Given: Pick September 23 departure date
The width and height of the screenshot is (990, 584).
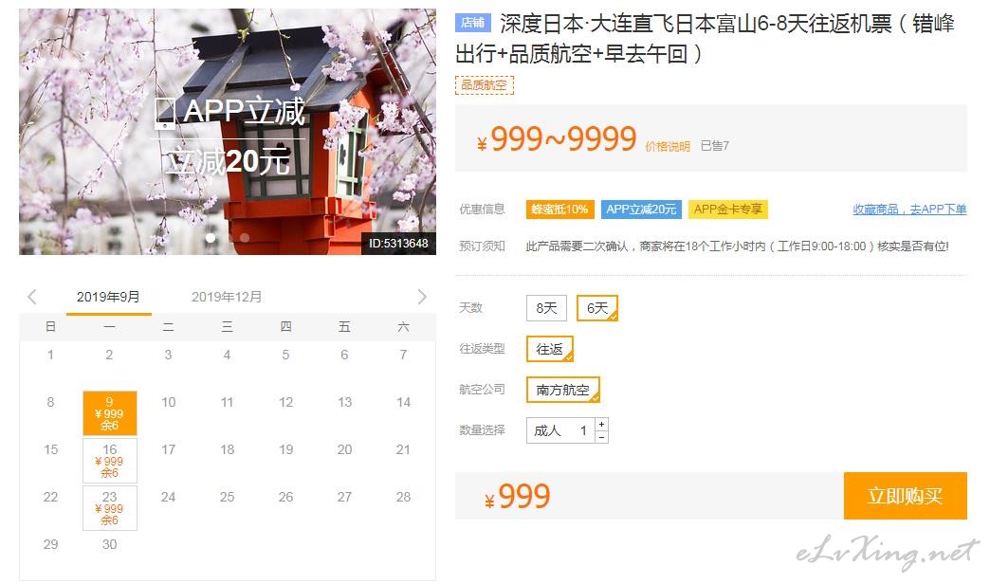Looking at the screenshot, I should coord(110,508).
